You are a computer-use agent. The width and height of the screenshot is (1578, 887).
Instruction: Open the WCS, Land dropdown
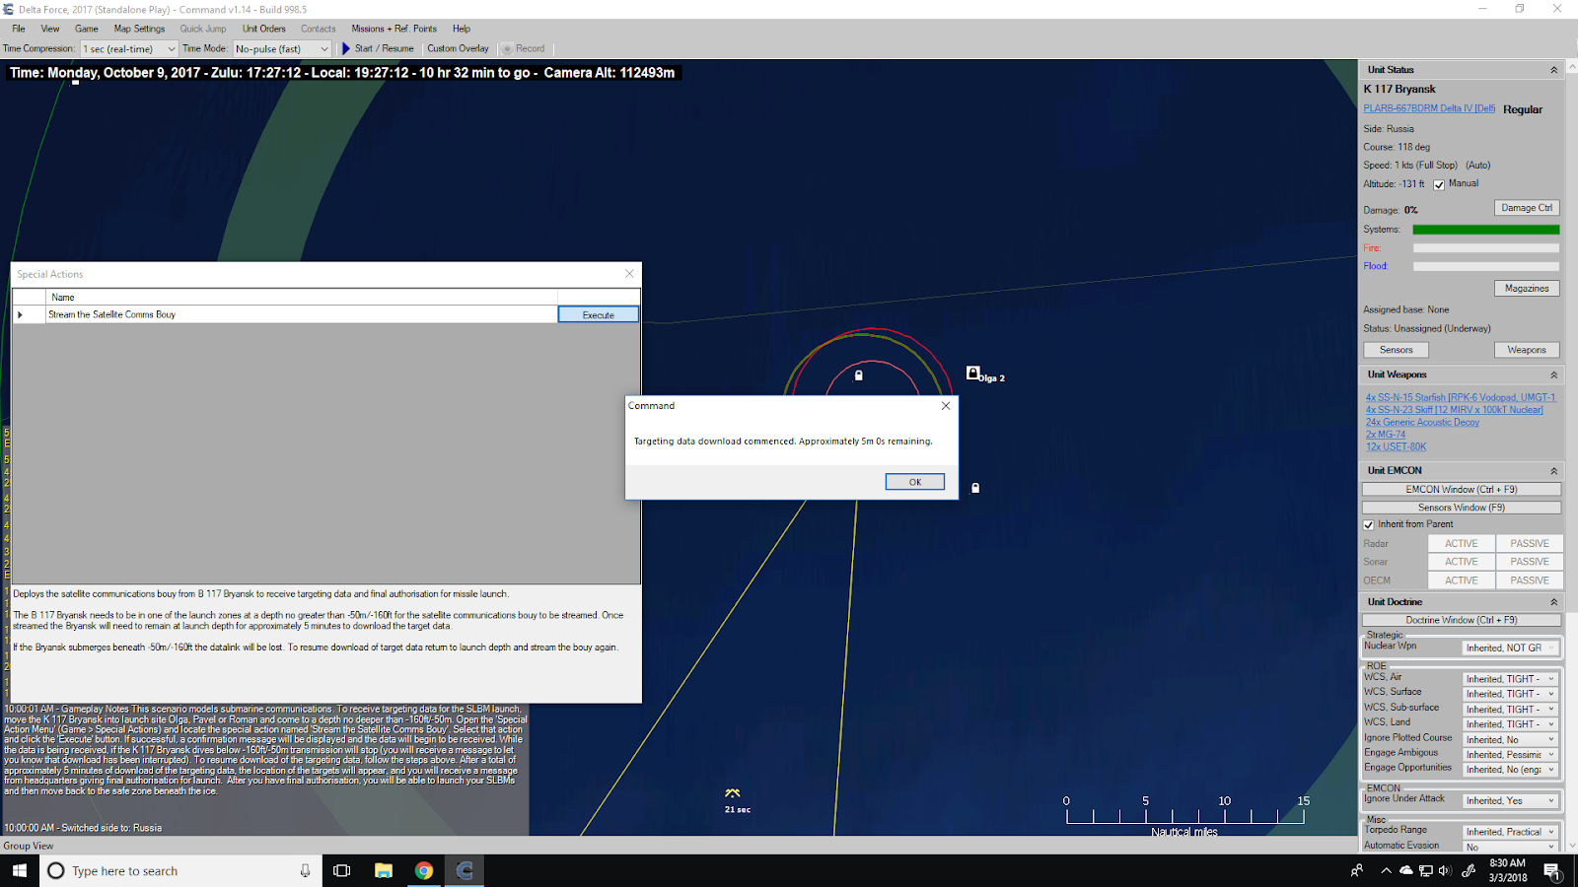[1510, 724]
